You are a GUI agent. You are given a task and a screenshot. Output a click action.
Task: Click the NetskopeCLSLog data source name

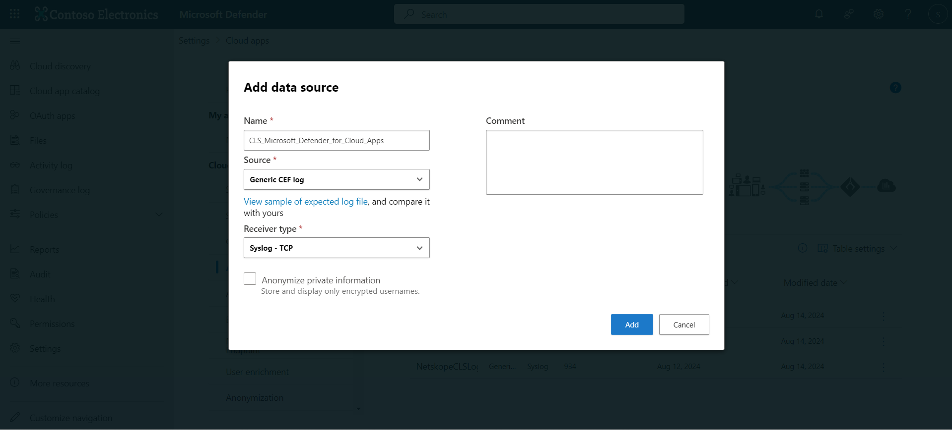click(447, 367)
